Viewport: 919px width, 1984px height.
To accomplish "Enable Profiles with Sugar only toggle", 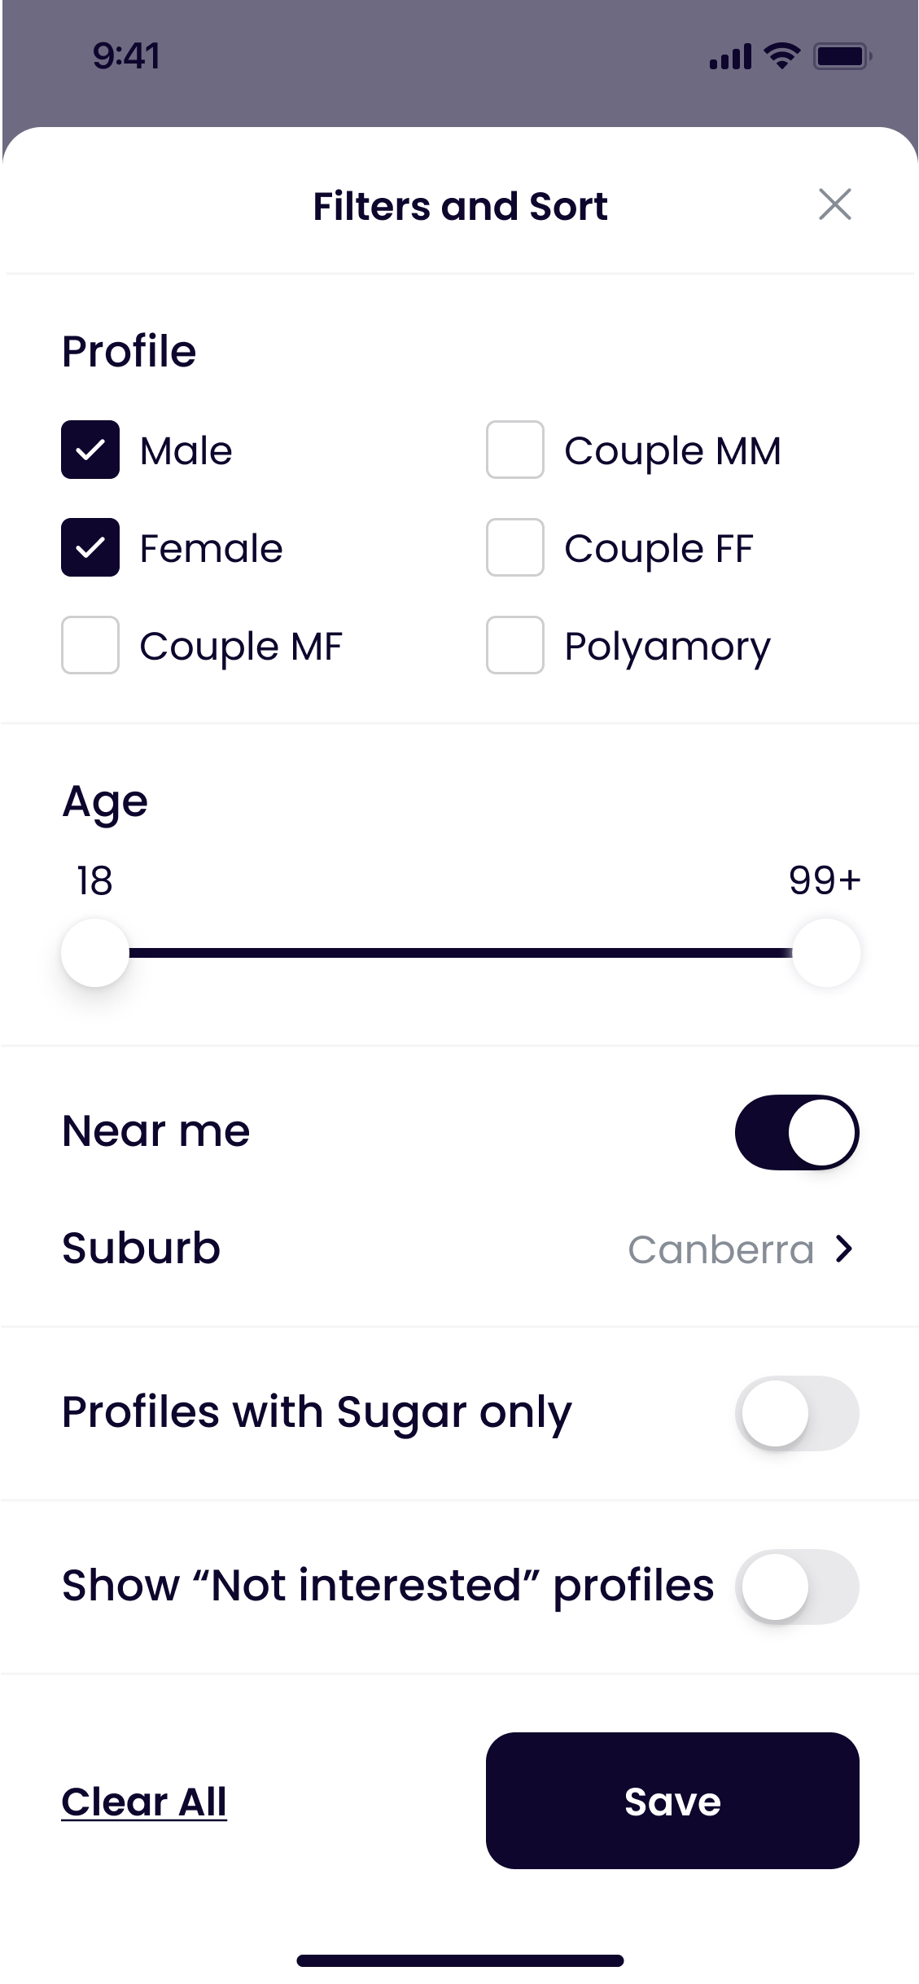I will [x=797, y=1413].
